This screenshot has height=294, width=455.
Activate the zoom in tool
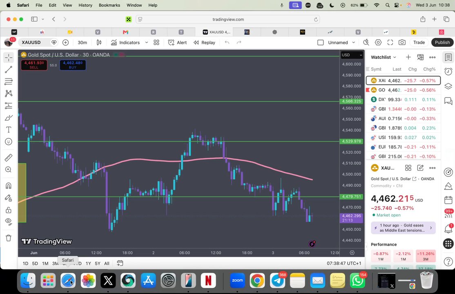click(x=9, y=169)
